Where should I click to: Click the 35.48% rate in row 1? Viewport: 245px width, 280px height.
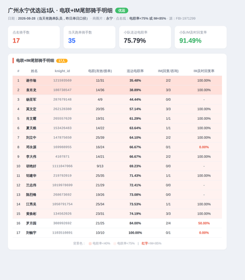135,81
